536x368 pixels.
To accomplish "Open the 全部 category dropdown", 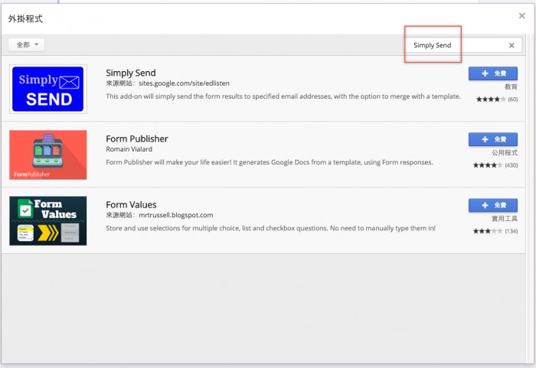I will point(27,45).
